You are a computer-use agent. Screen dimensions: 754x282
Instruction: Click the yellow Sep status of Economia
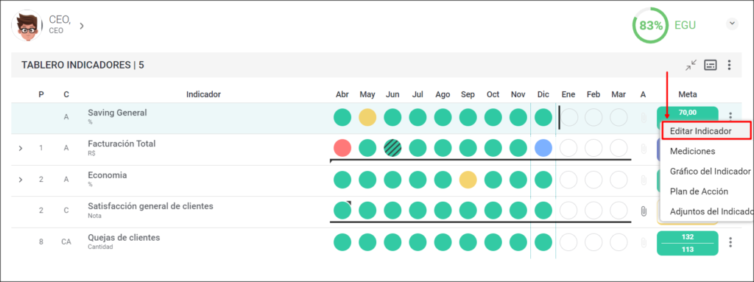tap(468, 180)
